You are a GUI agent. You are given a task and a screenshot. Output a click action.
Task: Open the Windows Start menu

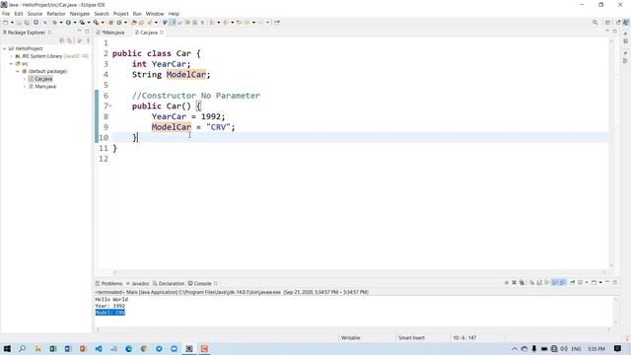[7, 348]
